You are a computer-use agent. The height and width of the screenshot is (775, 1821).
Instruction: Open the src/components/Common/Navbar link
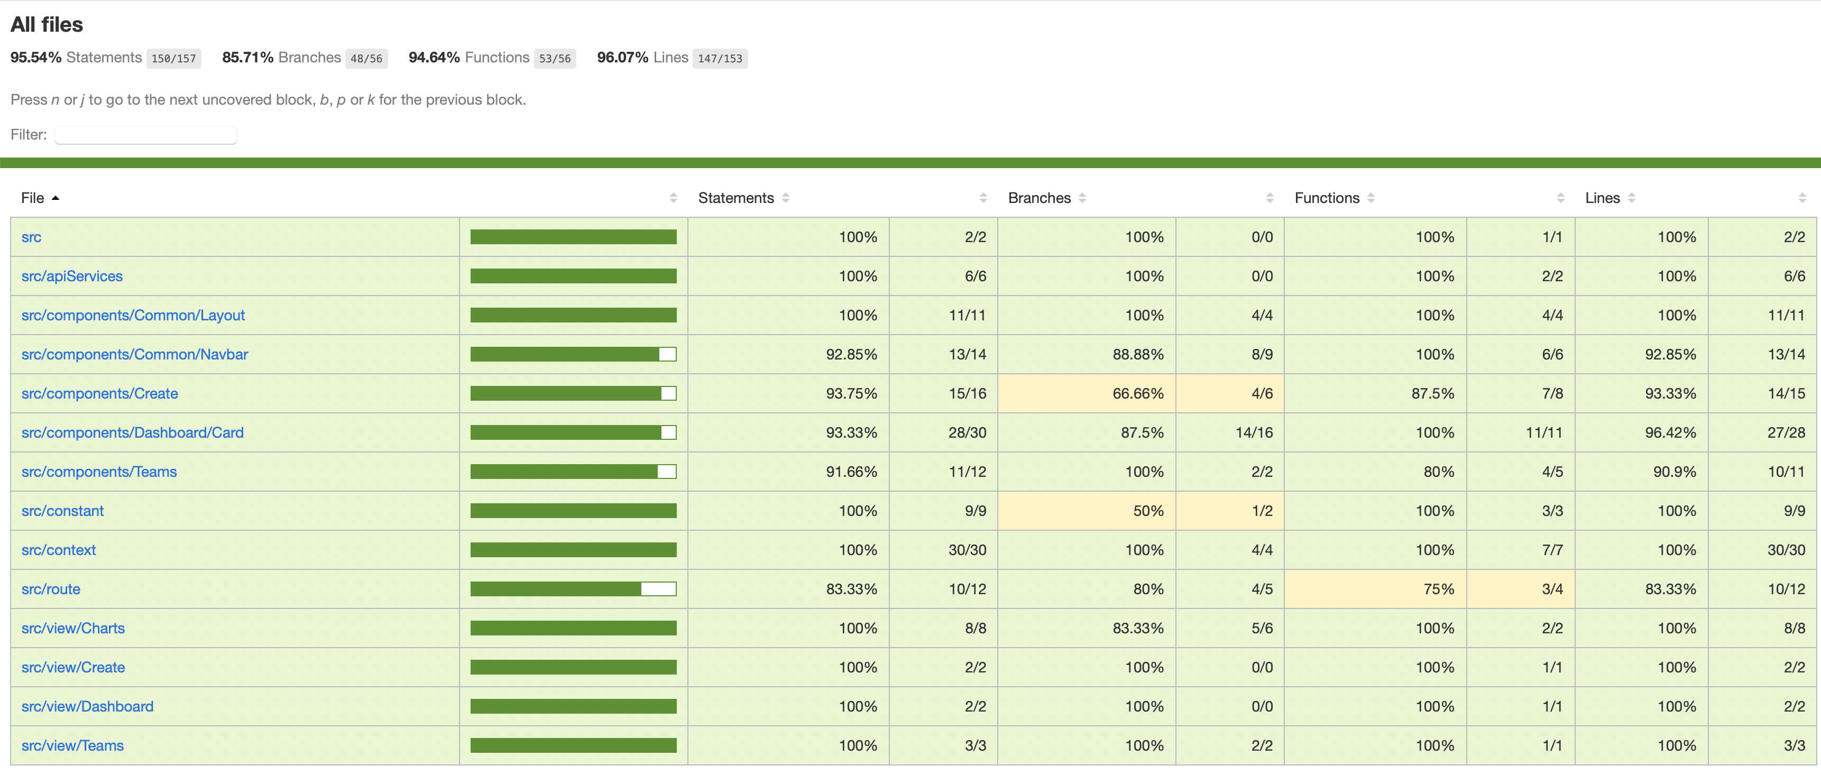point(134,355)
